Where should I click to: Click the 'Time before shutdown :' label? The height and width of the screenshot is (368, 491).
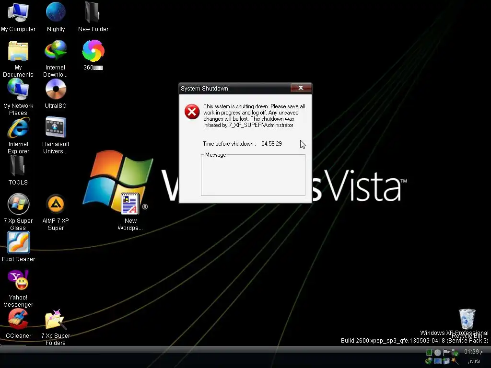229,144
